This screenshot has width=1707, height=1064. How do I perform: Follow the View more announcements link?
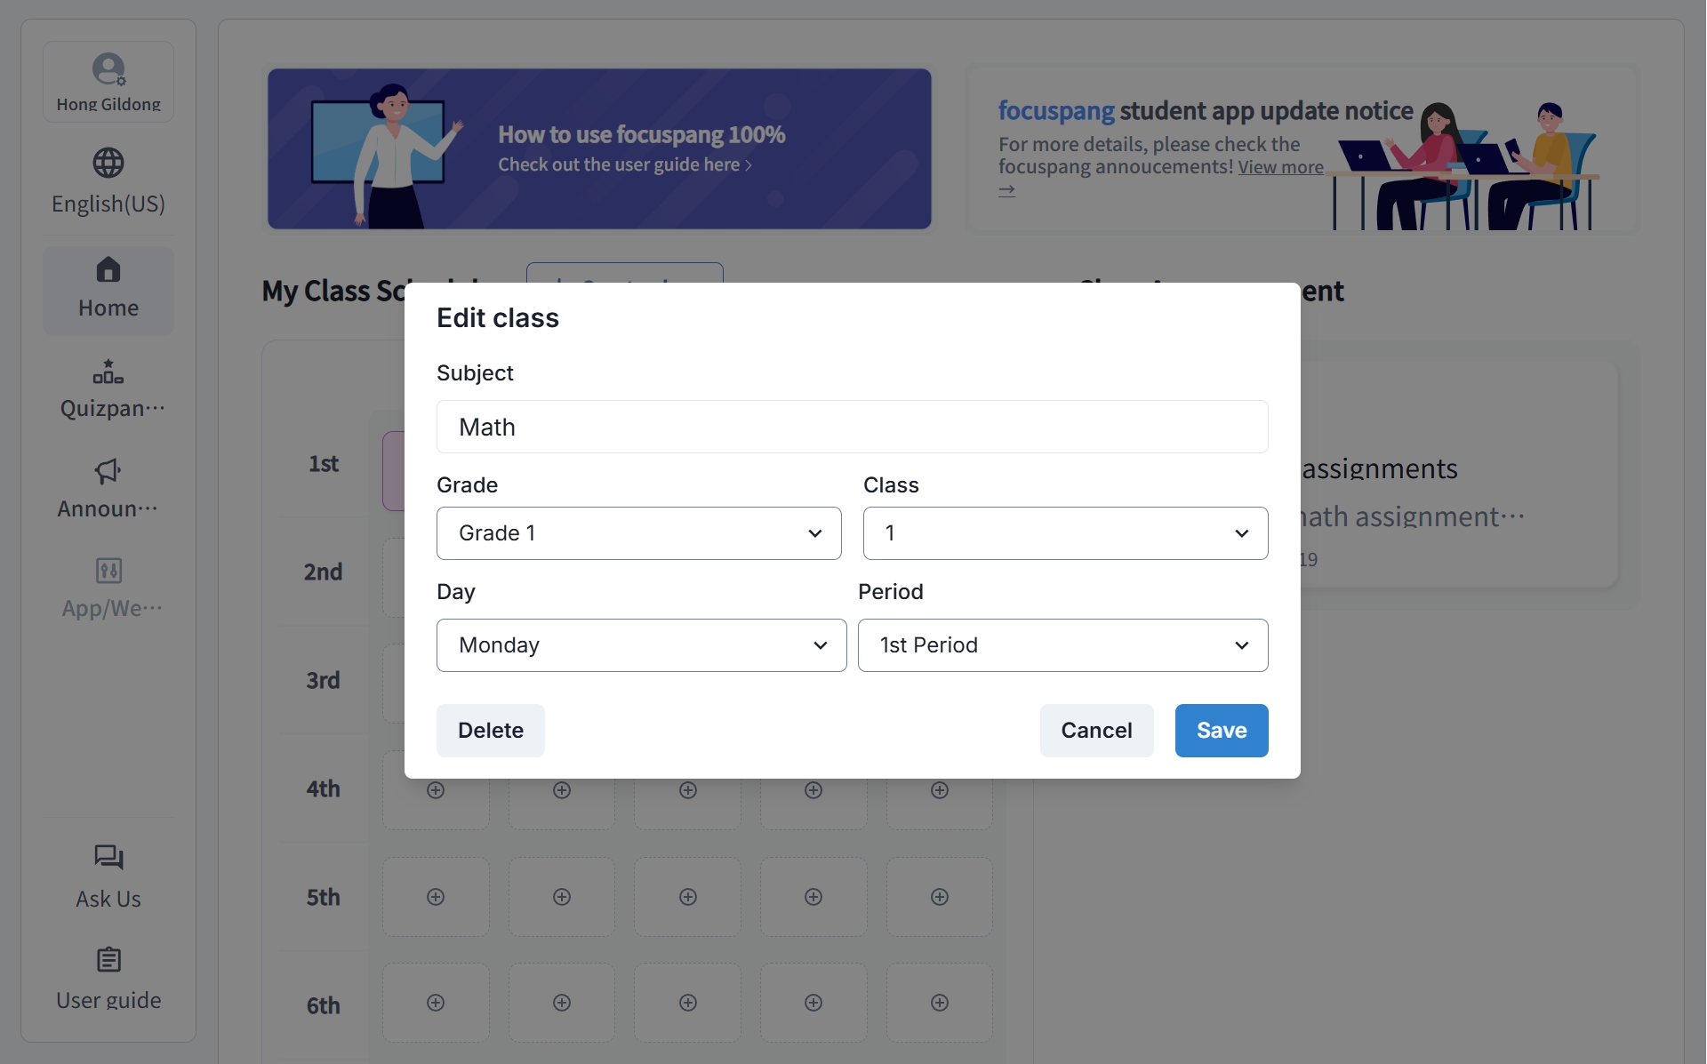pyautogui.click(x=1280, y=167)
